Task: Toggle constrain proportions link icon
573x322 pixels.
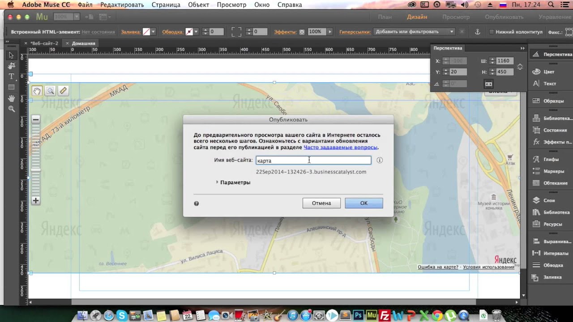Action: [x=520, y=67]
